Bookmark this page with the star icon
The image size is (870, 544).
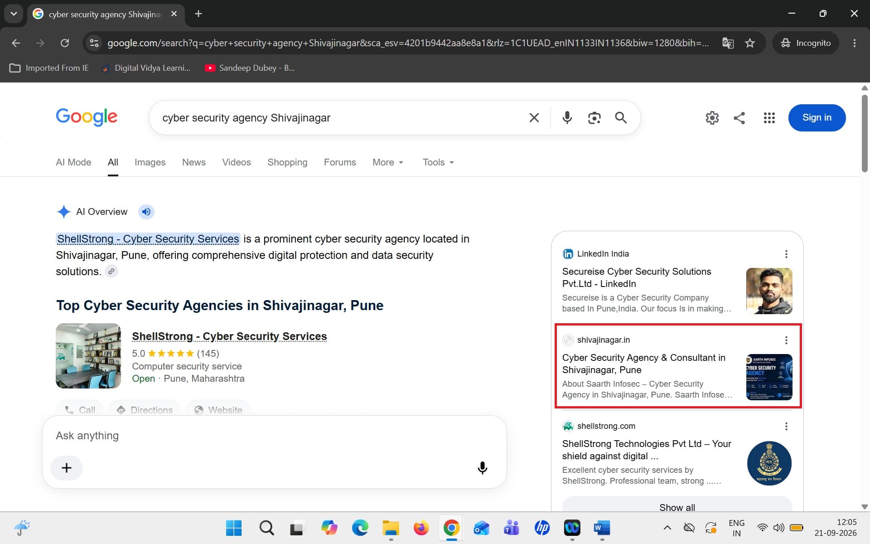(750, 43)
